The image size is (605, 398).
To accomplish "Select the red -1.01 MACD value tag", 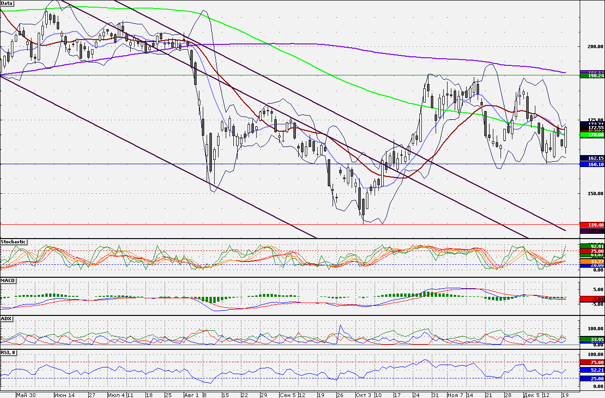I will (x=592, y=299).
